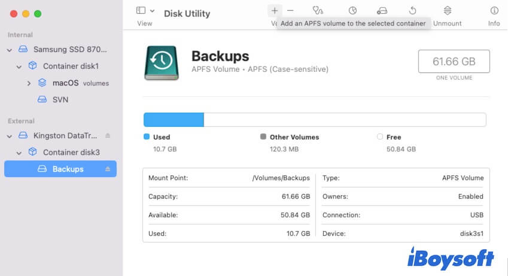Expand the macOS volumes group
Screen dimensions: 508x276
29,83
